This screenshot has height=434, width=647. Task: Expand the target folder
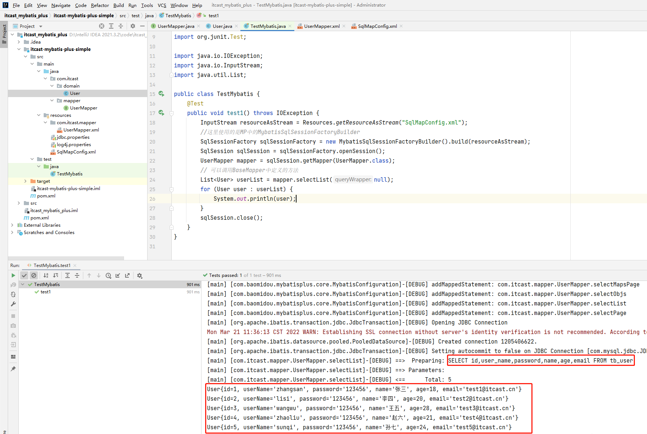[x=25, y=181]
